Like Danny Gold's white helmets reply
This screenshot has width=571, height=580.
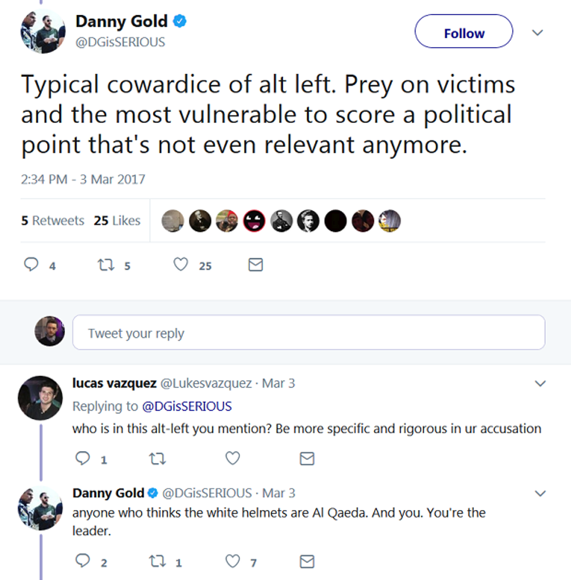(232, 561)
